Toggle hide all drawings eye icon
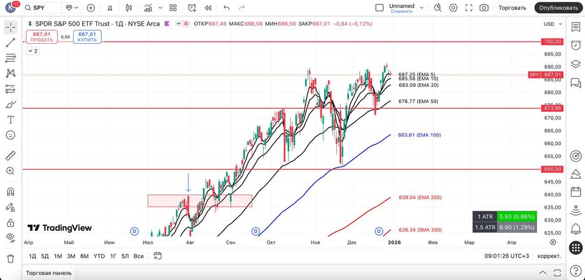Screen dimensions: 585x280 tap(11, 238)
